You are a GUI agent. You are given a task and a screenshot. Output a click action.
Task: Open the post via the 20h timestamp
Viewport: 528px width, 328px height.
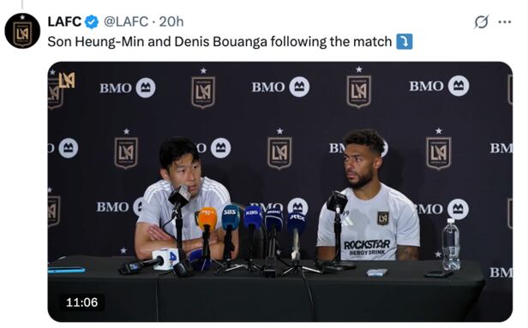click(x=171, y=22)
